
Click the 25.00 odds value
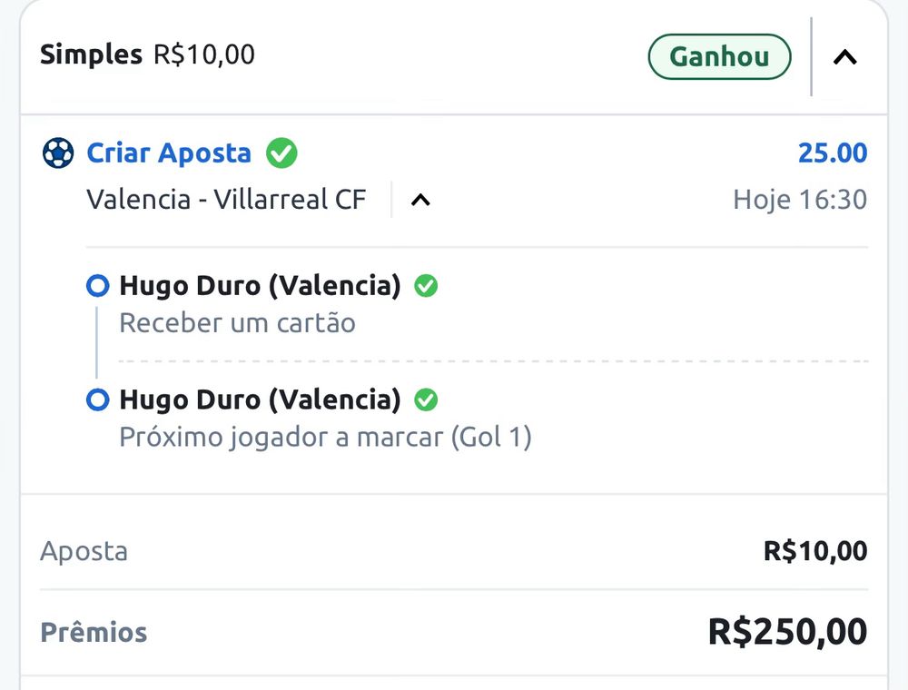coord(832,153)
